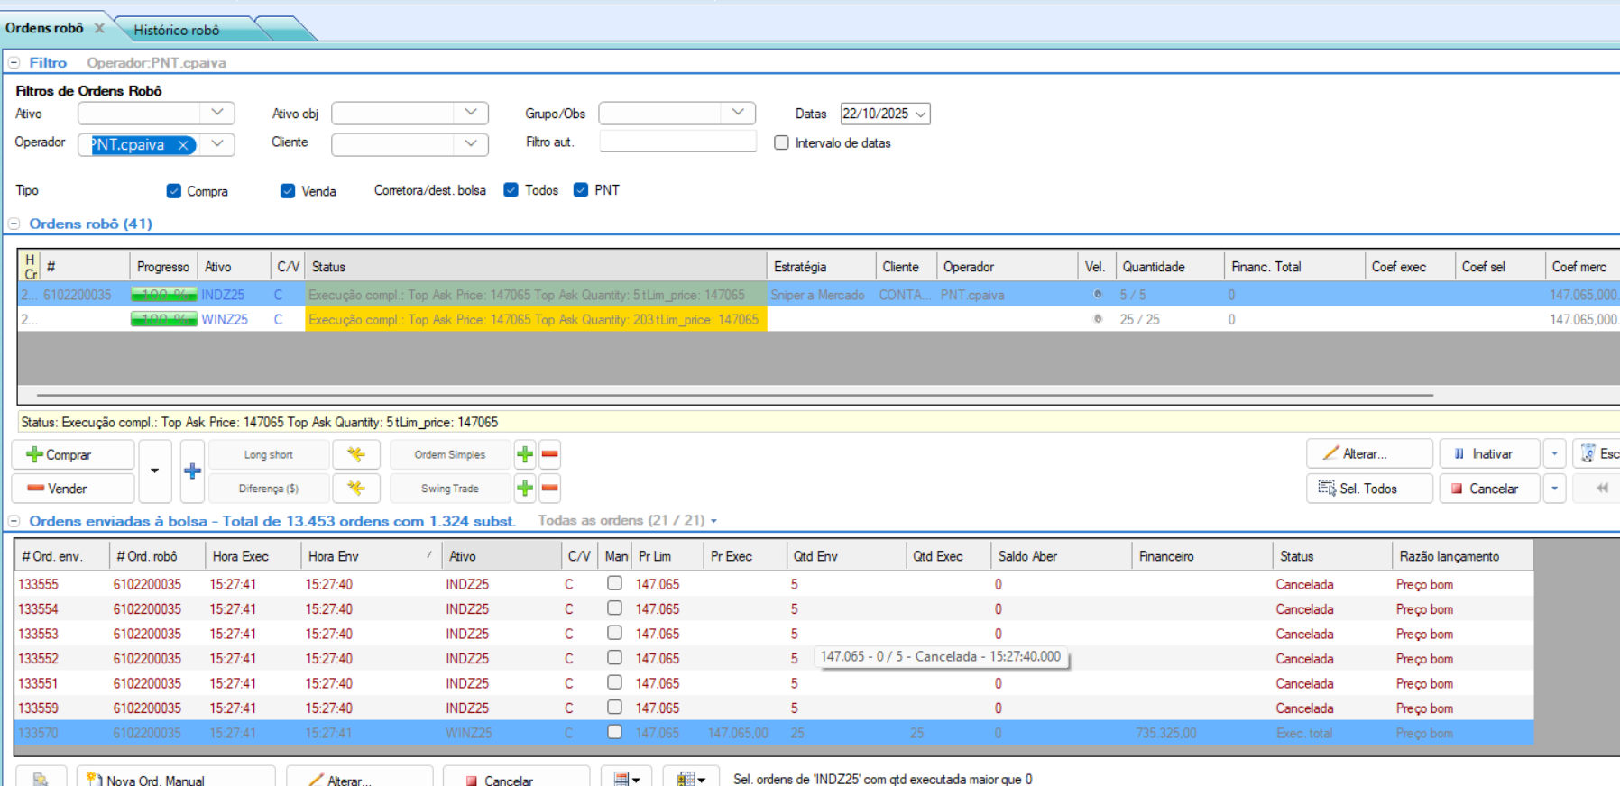Open dropdown arrow next to Inativar
Screen dimensions: 1620x786
pyautogui.click(x=1554, y=454)
